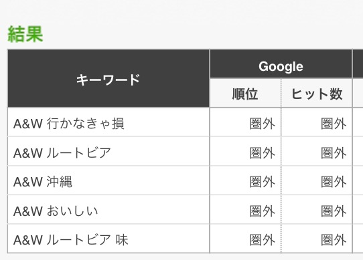Select keyword A&W 行かなきゃ損
363x260 pixels.
[x=69, y=124]
